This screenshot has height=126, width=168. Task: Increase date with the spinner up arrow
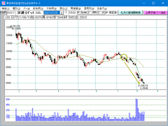click(62, 12)
